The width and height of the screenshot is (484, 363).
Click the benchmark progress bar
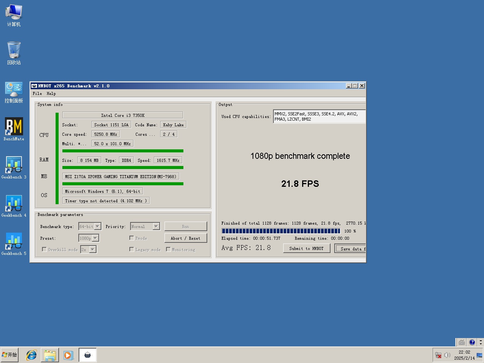pos(281,231)
